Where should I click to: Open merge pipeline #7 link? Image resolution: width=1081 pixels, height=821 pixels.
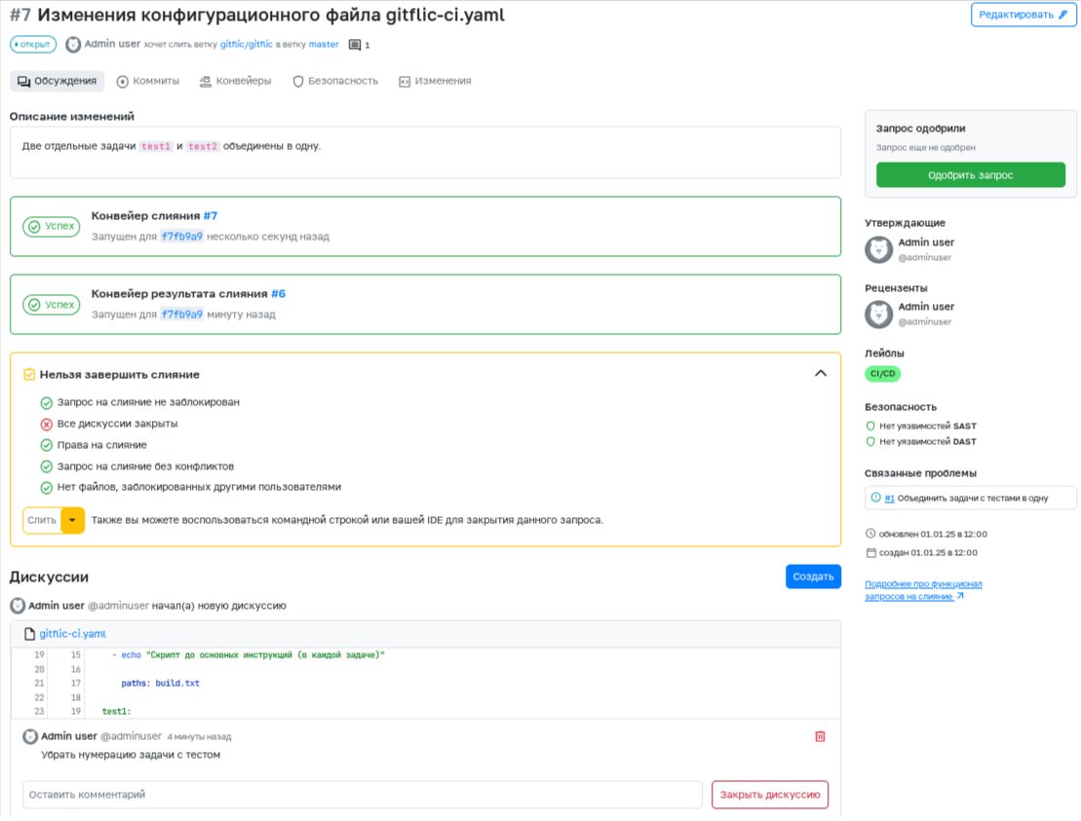211,215
